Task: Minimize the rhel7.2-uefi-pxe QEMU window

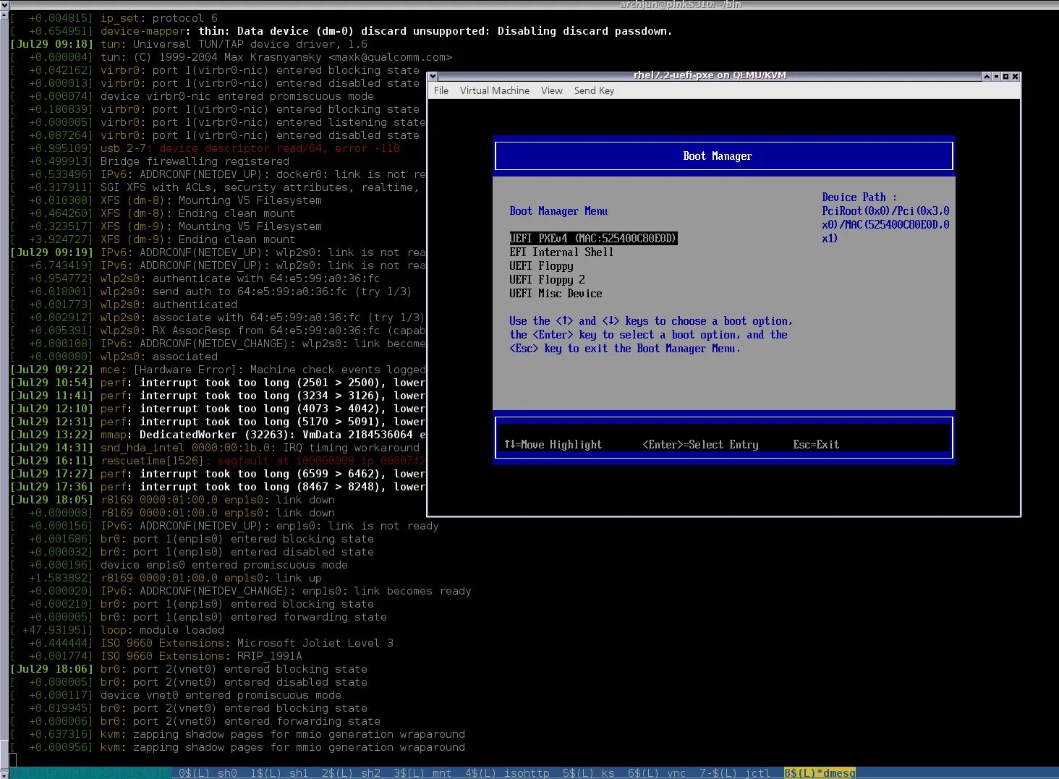Action: click(x=996, y=76)
